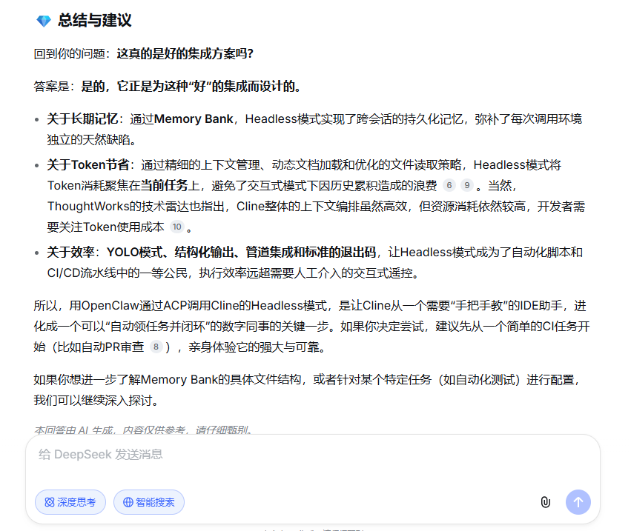Image resolution: width=631 pixels, height=531 pixels.
Task: Click the disclaimer 本回答由 AI 生成
Action: (144, 430)
